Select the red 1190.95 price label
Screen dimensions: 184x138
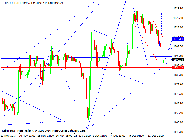point(178,67)
